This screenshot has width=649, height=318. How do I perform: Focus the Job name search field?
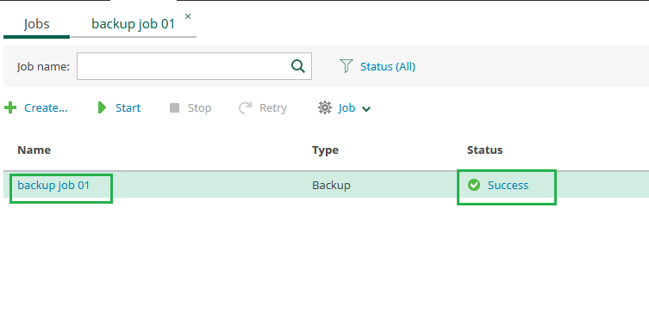tap(184, 66)
